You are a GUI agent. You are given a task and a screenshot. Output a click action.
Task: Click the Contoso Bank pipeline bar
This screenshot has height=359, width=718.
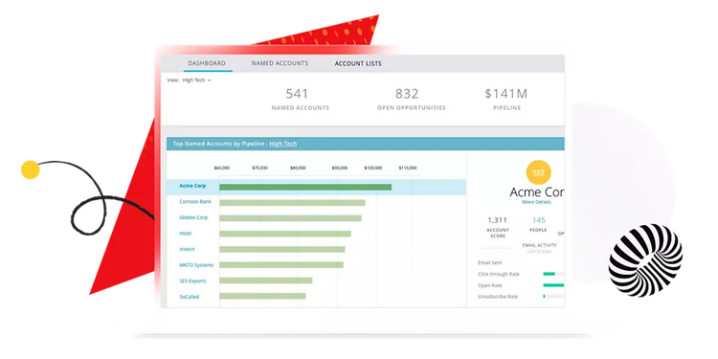tap(292, 203)
